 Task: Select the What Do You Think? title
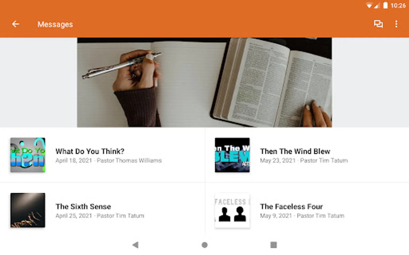90,151
